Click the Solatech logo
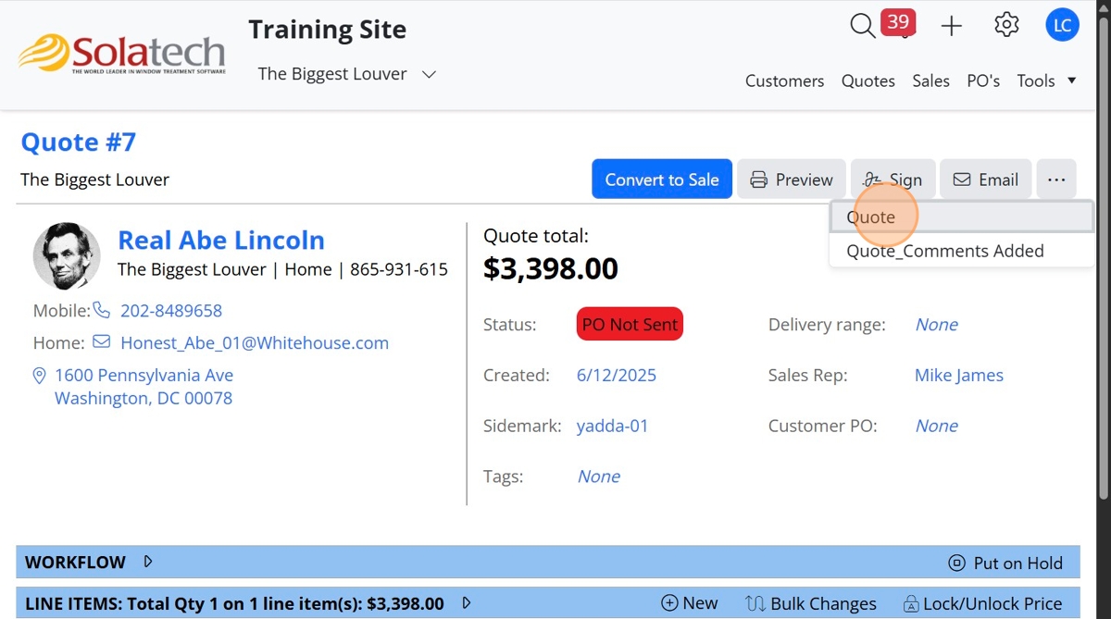The height and width of the screenshot is (619, 1111). 122,54
